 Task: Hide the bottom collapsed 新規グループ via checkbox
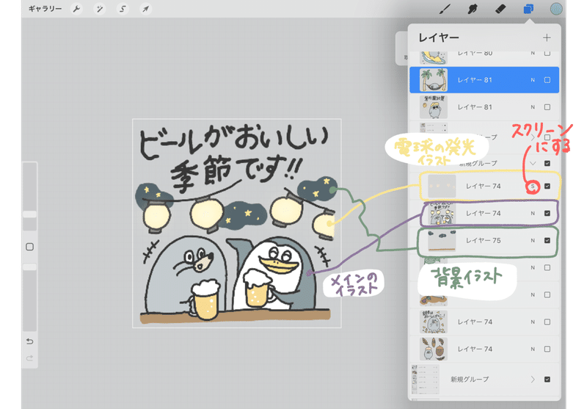(547, 380)
